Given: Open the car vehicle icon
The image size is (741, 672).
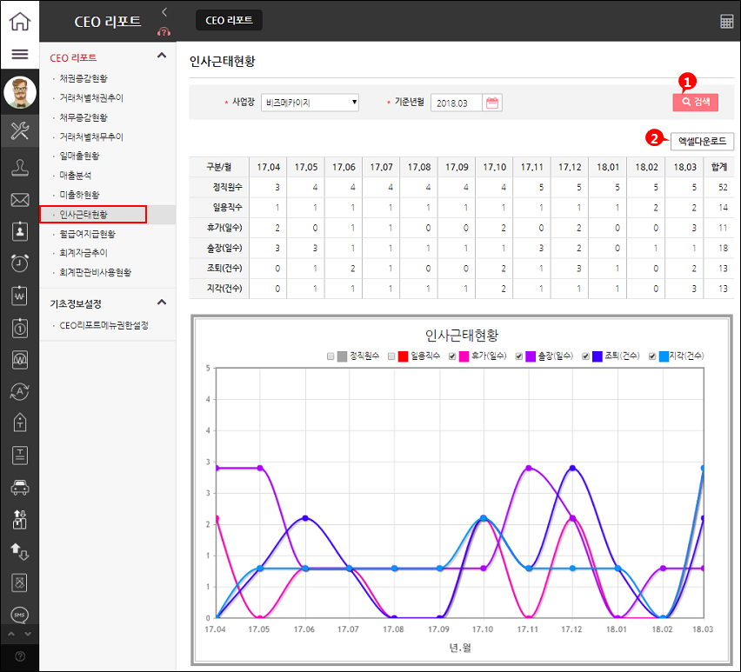Looking at the screenshot, I should click(20, 488).
